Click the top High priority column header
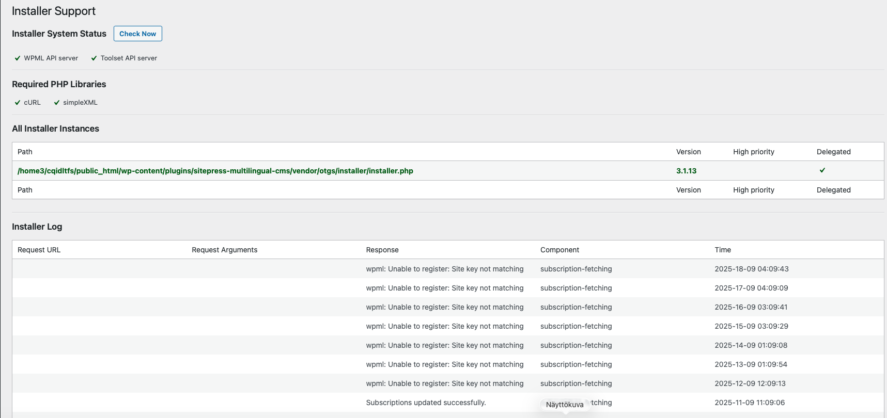Viewport: 887px width, 418px height. 753,152
